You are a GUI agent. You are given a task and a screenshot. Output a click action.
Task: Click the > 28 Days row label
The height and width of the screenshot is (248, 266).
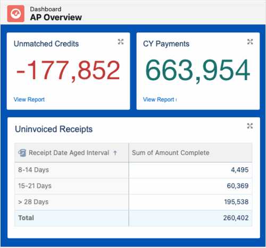[34, 202]
